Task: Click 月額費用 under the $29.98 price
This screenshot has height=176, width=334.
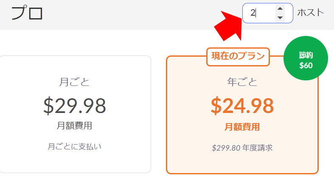Action: click(x=74, y=126)
